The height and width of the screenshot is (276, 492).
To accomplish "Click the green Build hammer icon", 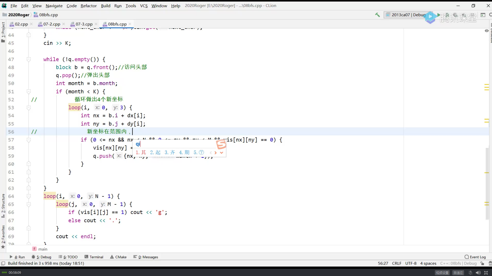I will pos(377,15).
